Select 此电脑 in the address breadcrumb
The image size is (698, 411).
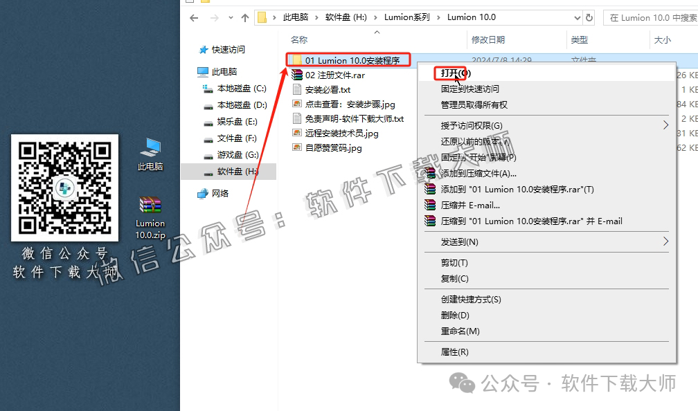(x=296, y=17)
